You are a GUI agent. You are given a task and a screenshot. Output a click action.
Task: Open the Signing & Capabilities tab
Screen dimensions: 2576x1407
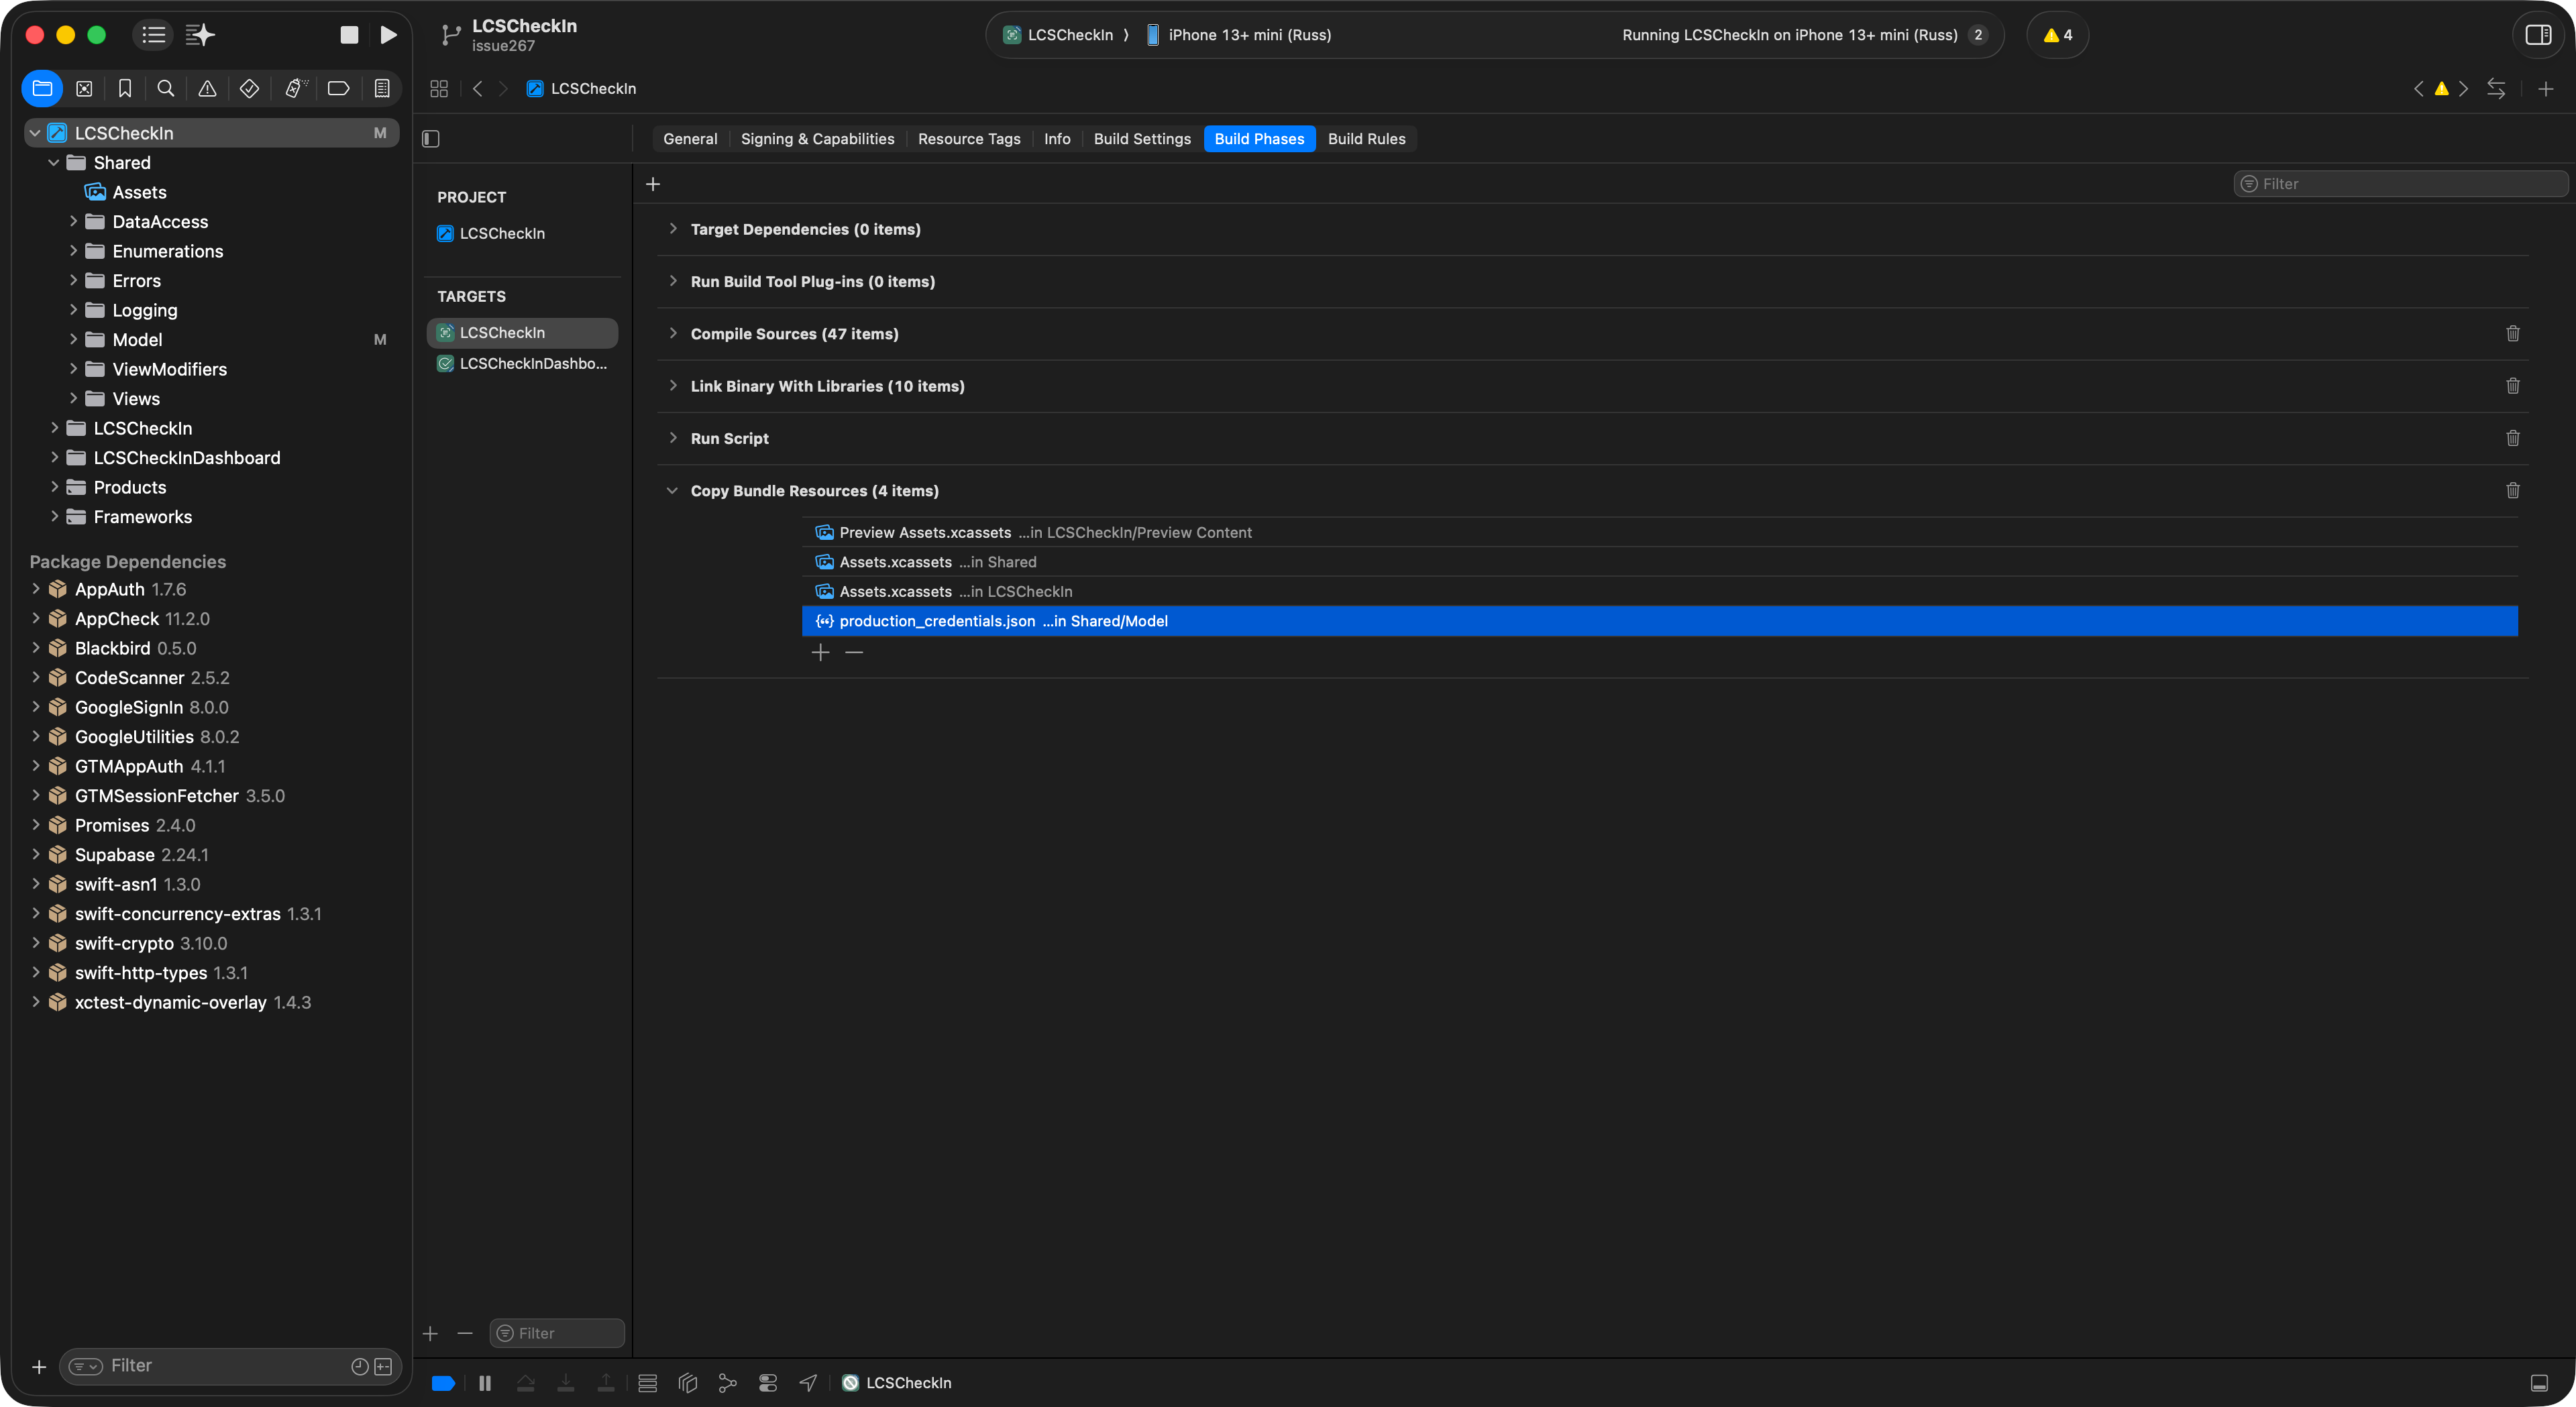[817, 139]
